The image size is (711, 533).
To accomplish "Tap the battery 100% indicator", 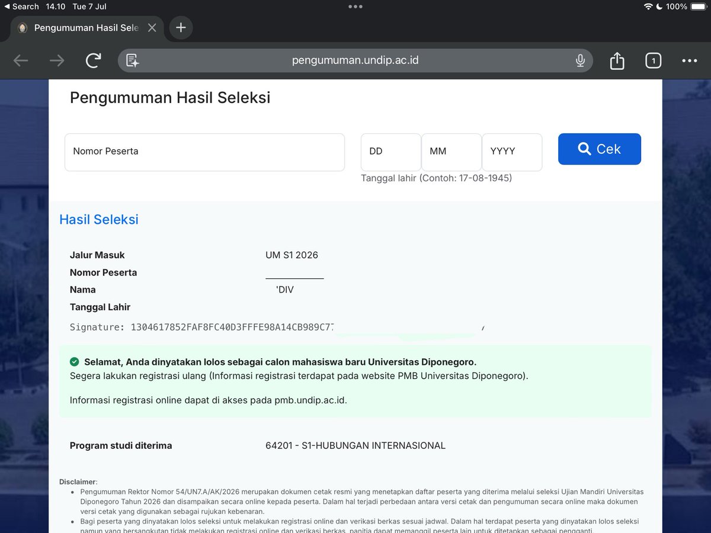I will [686, 7].
